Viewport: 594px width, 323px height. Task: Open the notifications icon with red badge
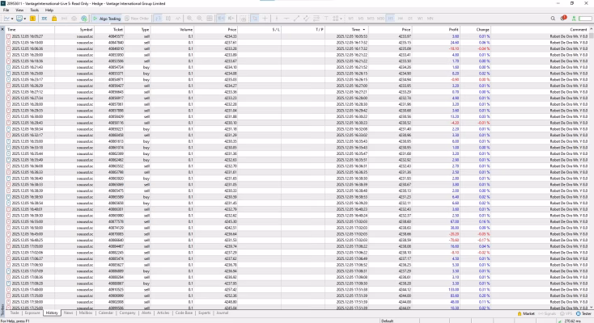563,18
